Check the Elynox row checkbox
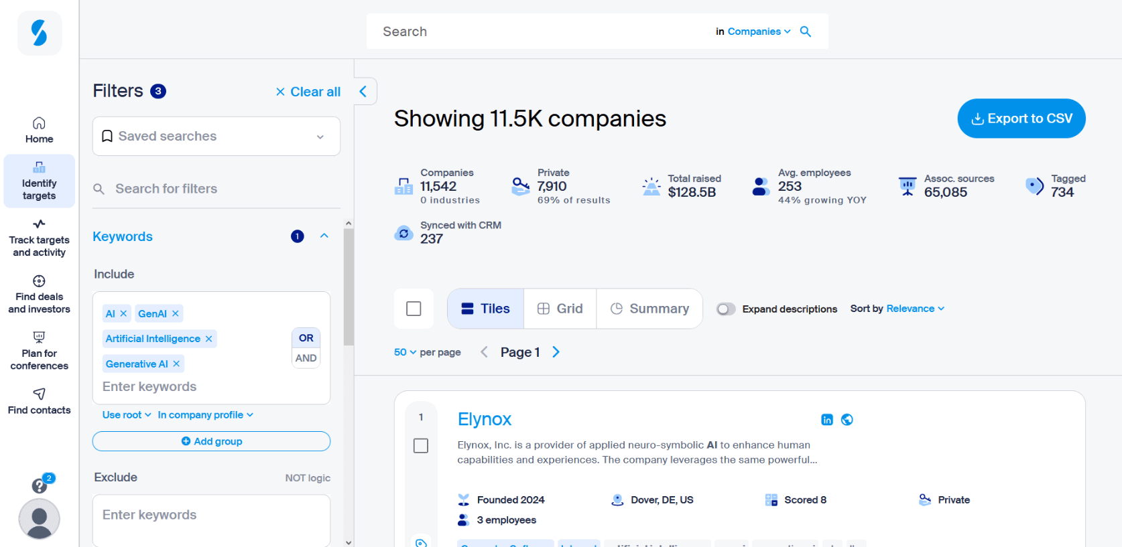Image resolution: width=1122 pixels, height=547 pixels. click(421, 446)
